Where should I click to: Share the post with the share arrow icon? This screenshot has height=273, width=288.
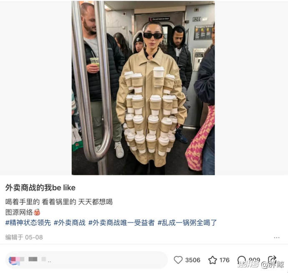272,260
